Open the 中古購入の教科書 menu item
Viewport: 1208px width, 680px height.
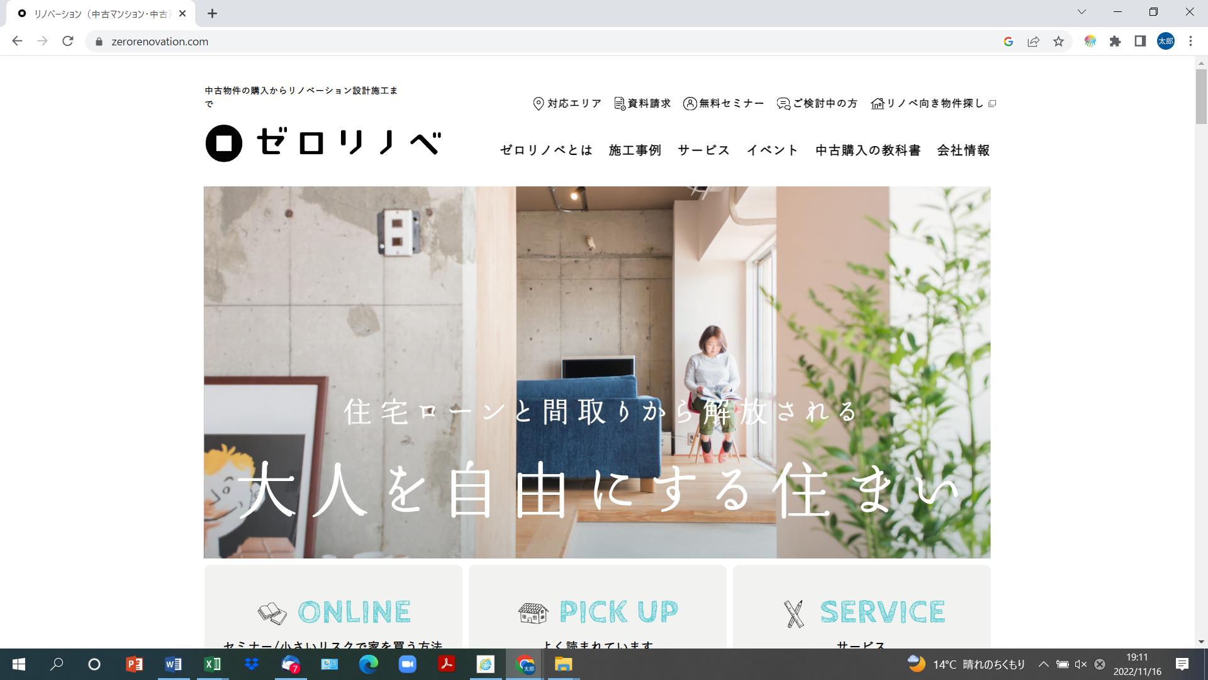868,150
